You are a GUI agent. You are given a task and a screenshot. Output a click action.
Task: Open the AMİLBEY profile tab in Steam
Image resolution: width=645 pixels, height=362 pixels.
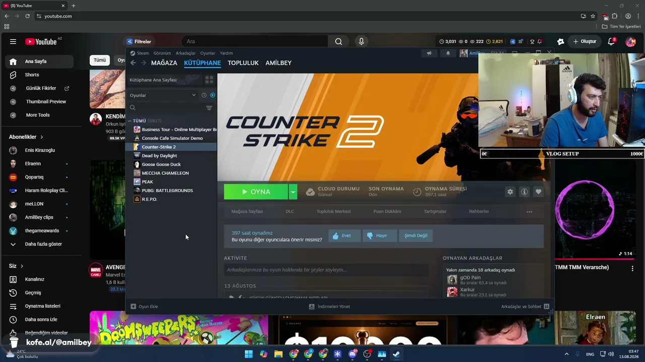(279, 63)
